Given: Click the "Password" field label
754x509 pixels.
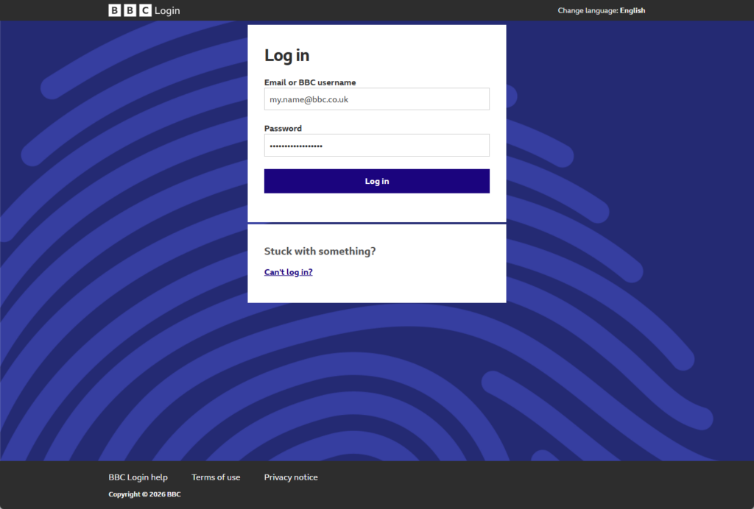Looking at the screenshot, I should pyautogui.click(x=283, y=128).
